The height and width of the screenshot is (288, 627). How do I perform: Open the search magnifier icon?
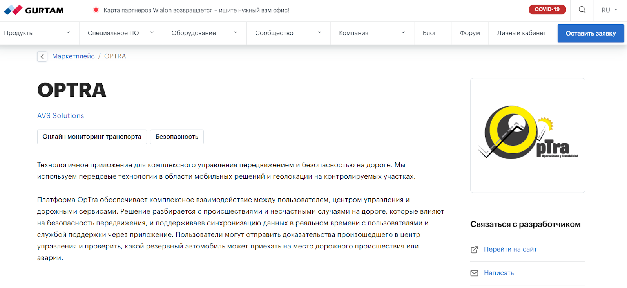[582, 10]
